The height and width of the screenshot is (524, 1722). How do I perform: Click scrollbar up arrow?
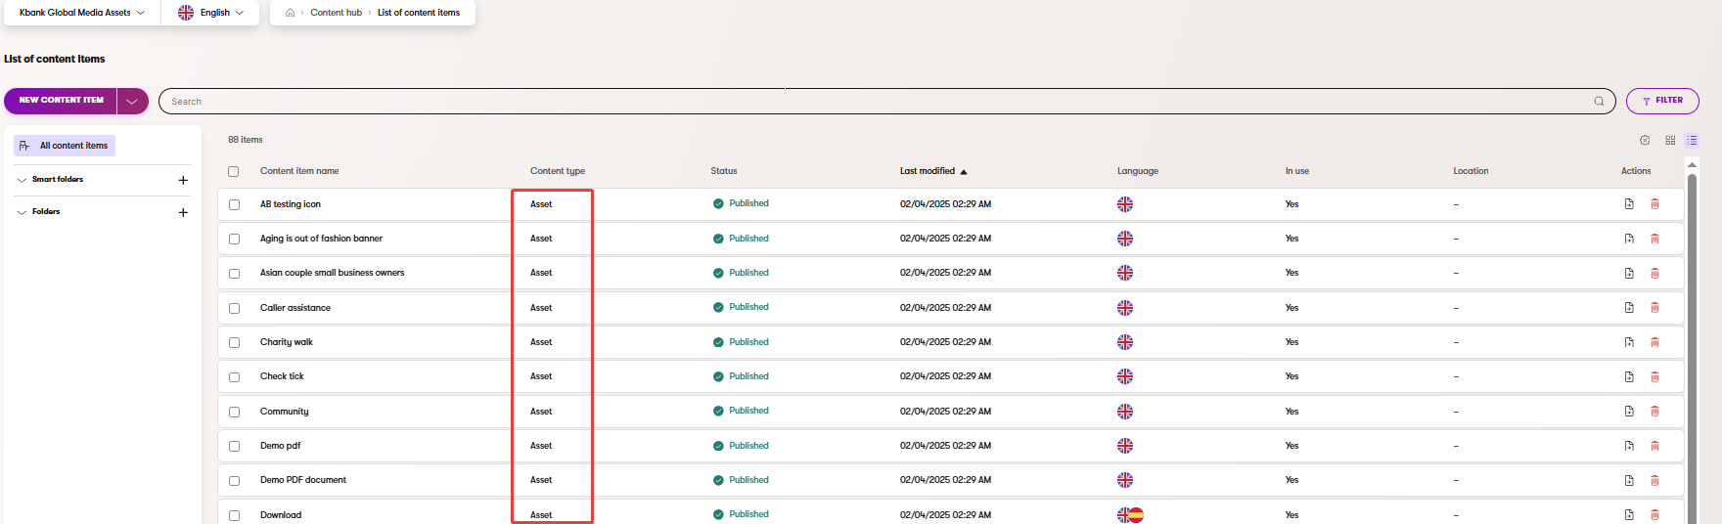point(1692,165)
